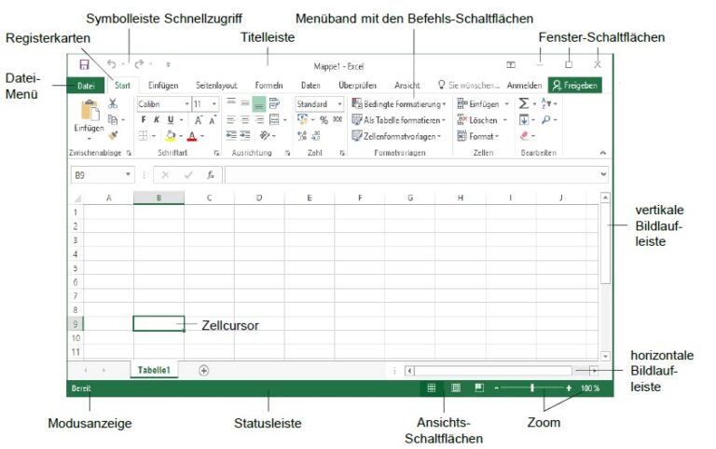Open the font size 11 dropdown

(x=213, y=104)
